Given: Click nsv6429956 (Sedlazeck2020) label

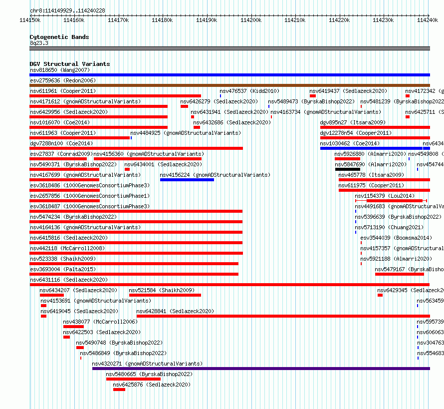Looking at the screenshot, I should click(69, 112).
